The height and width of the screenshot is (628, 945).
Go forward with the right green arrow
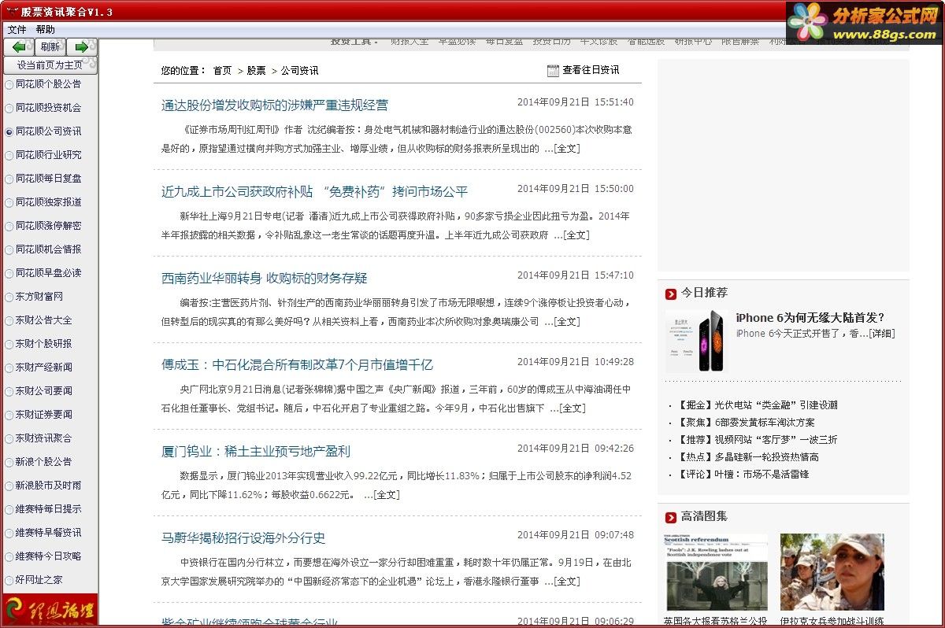tap(81, 47)
